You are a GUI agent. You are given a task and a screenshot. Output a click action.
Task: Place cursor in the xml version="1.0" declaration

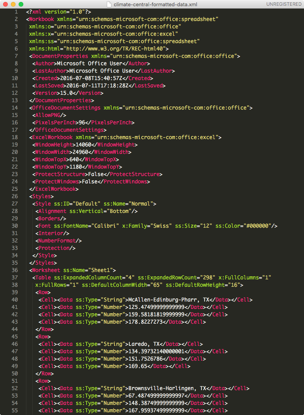(58, 12)
